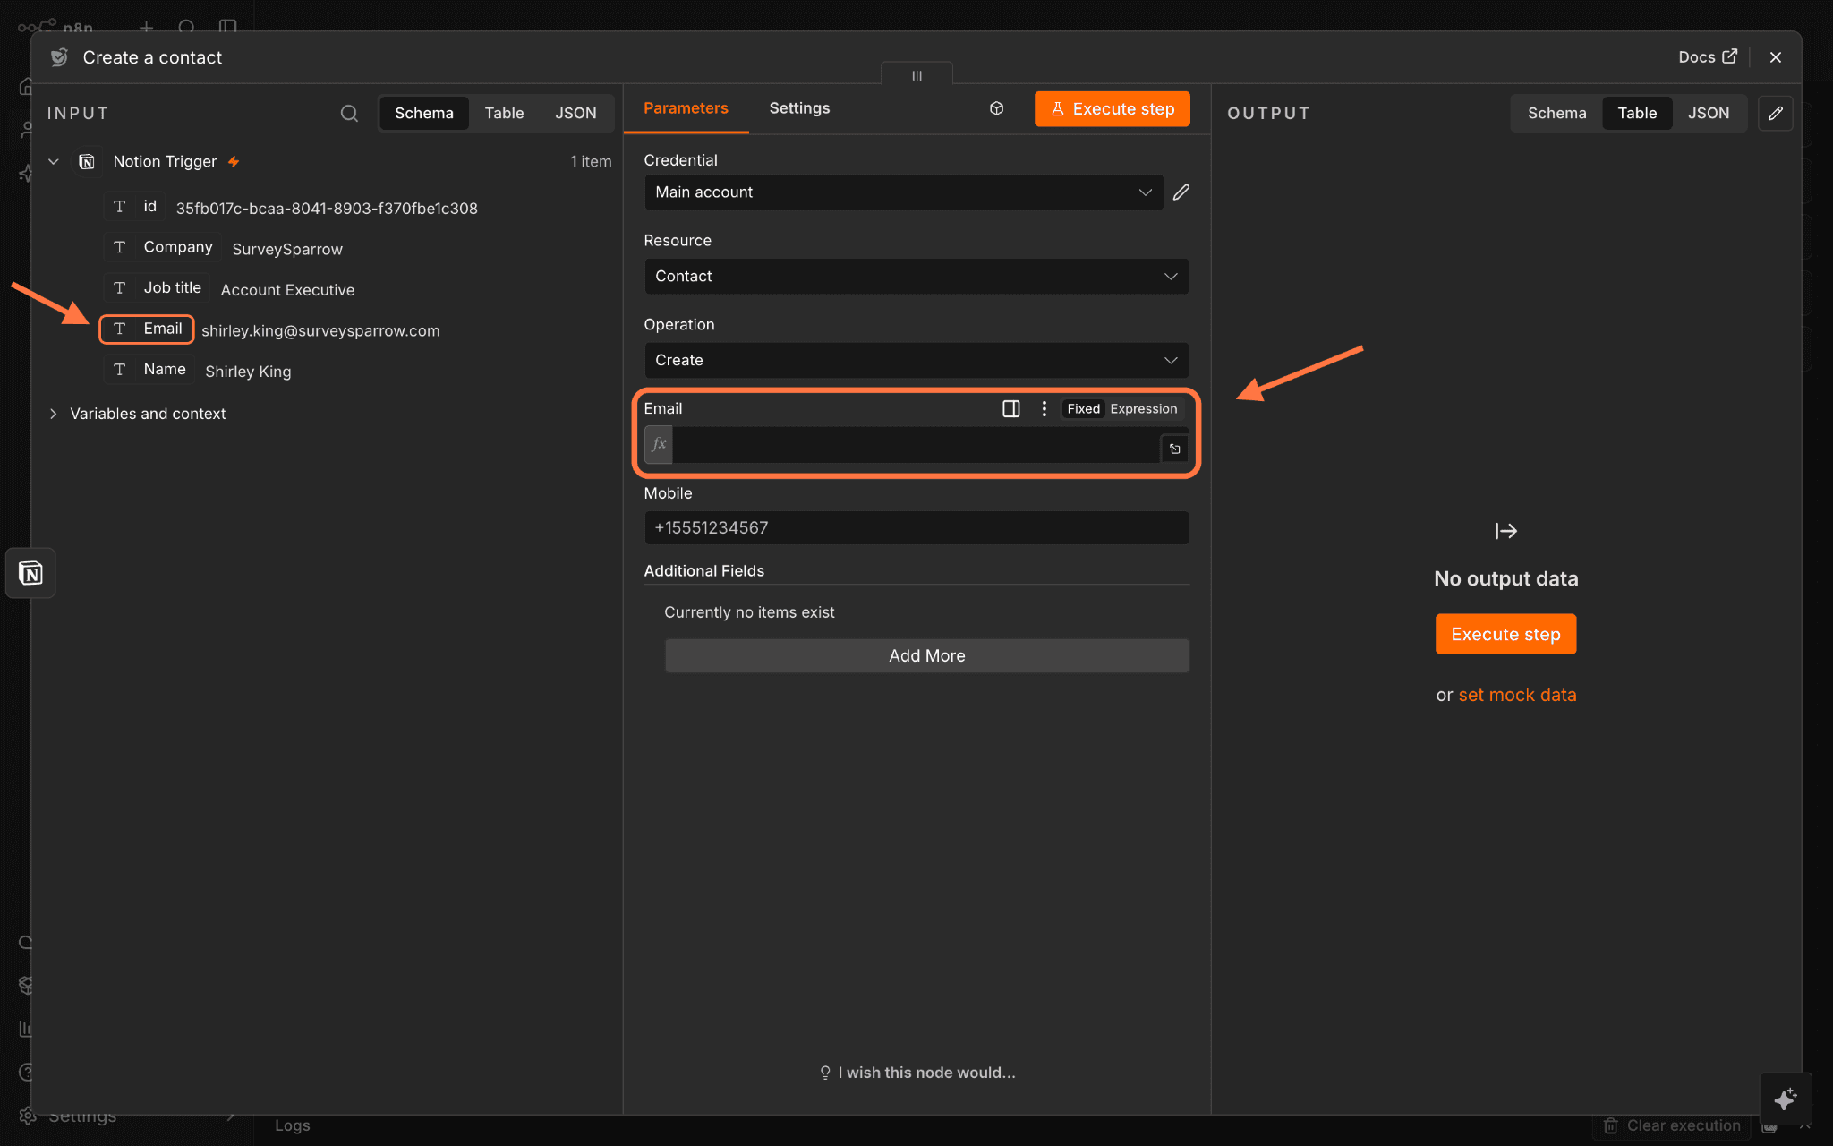Click the AI assistant sparkle button
The height and width of the screenshot is (1146, 1833).
1786,1099
